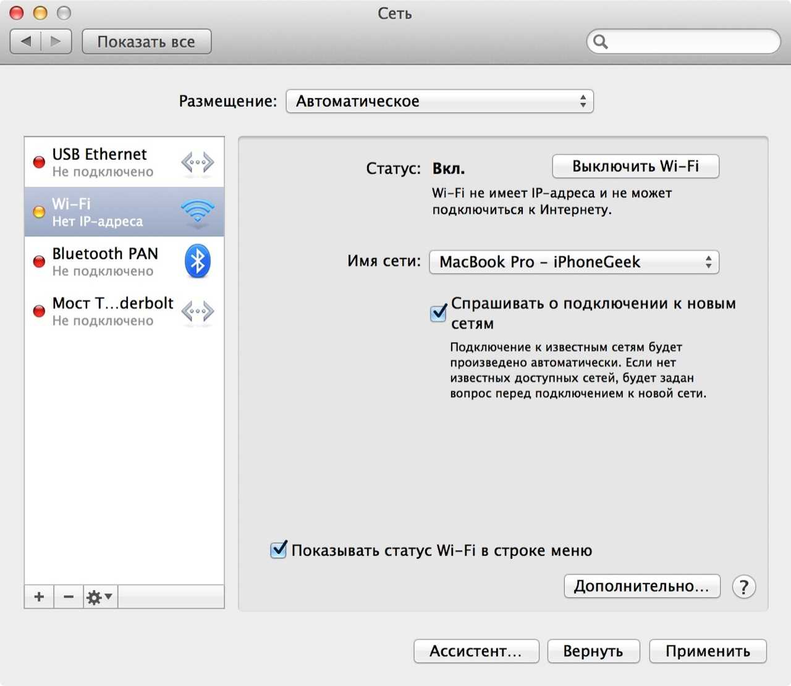Click Применить button
Image resolution: width=791 pixels, height=686 pixels.
tap(708, 651)
